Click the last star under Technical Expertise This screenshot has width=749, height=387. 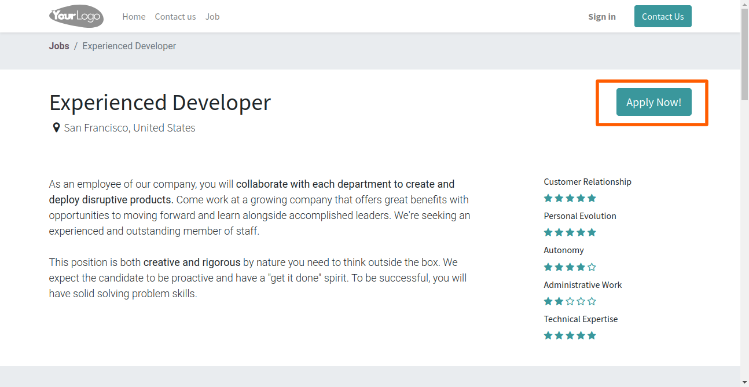coord(592,335)
